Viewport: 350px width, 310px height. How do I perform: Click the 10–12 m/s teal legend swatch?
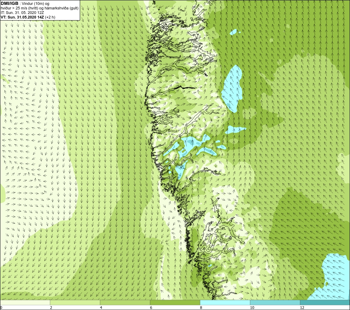click(275, 302)
